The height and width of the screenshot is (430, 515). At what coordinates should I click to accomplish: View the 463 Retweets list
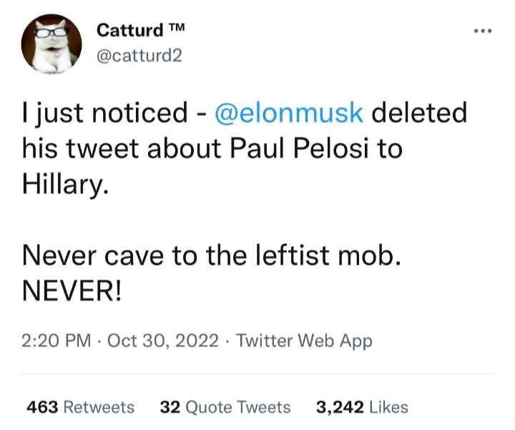[x=80, y=407]
